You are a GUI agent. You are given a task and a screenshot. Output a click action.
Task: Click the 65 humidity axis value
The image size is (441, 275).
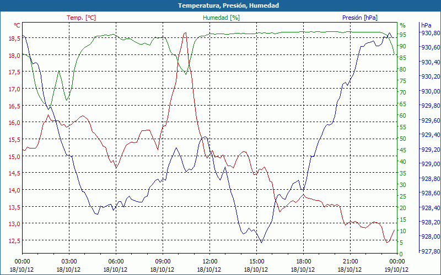(x=403, y=104)
